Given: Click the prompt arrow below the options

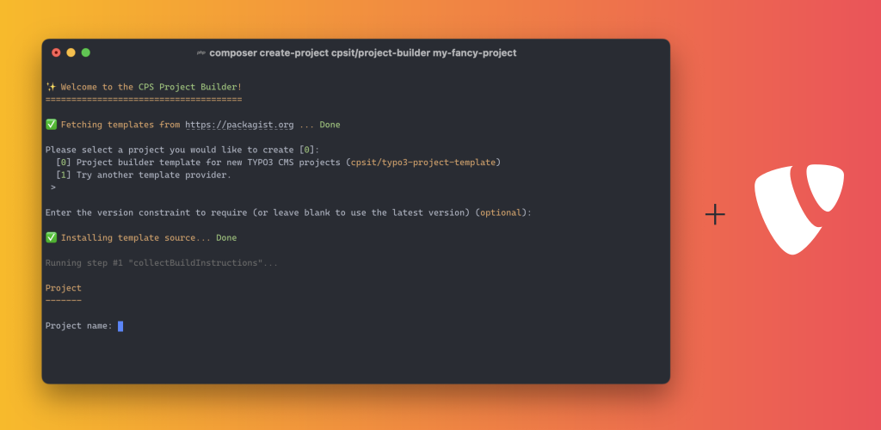Looking at the screenshot, I should pyautogui.click(x=53, y=187).
